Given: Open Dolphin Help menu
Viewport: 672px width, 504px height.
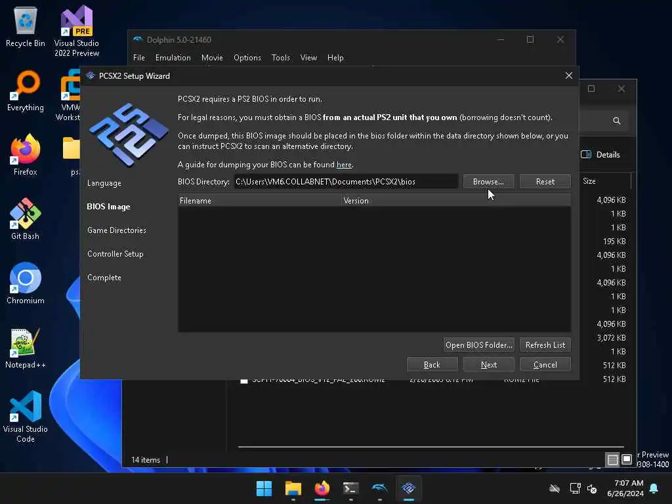Looking at the screenshot, I should tap(335, 58).
